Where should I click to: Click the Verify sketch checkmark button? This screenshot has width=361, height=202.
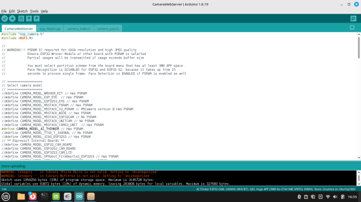(x=5, y=19)
